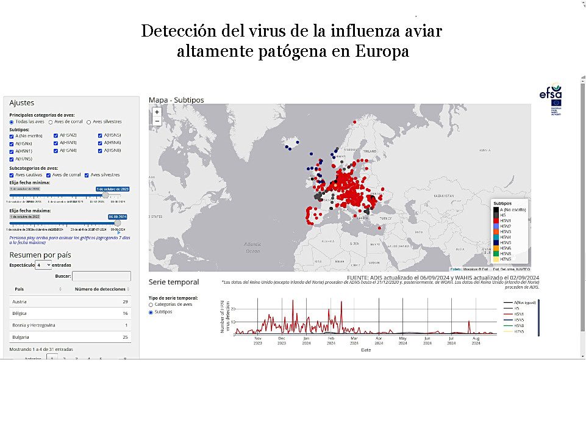Click the Austria table row
The height and width of the screenshot is (440, 586).
point(70,301)
